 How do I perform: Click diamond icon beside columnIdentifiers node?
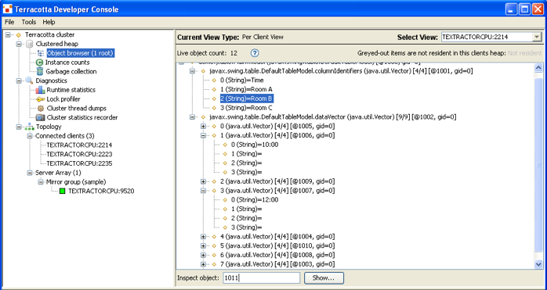(x=204, y=71)
